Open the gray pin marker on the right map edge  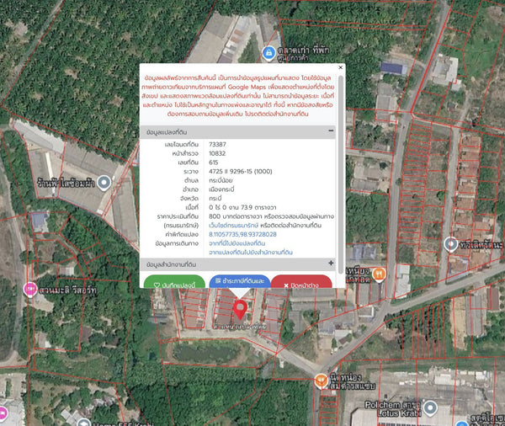[x=451, y=244]
